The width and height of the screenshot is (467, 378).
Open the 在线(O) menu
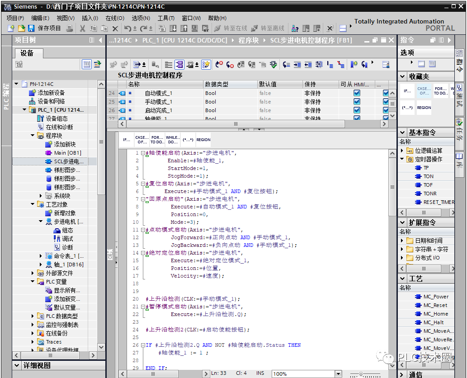[x=115, y=18]
